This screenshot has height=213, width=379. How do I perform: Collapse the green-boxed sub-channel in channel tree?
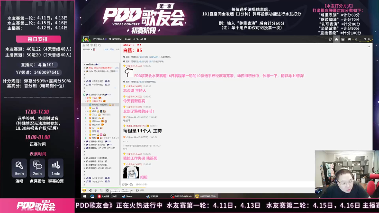pyautogui.click(x=84, y=95)
